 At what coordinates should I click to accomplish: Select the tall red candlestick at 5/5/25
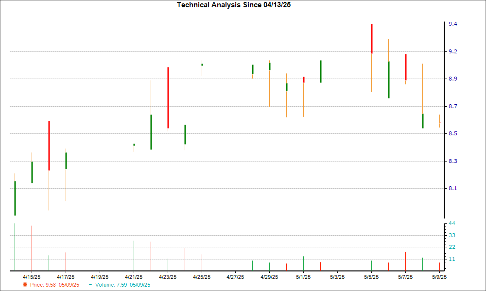pyautogui.click(x=372, y=39)
